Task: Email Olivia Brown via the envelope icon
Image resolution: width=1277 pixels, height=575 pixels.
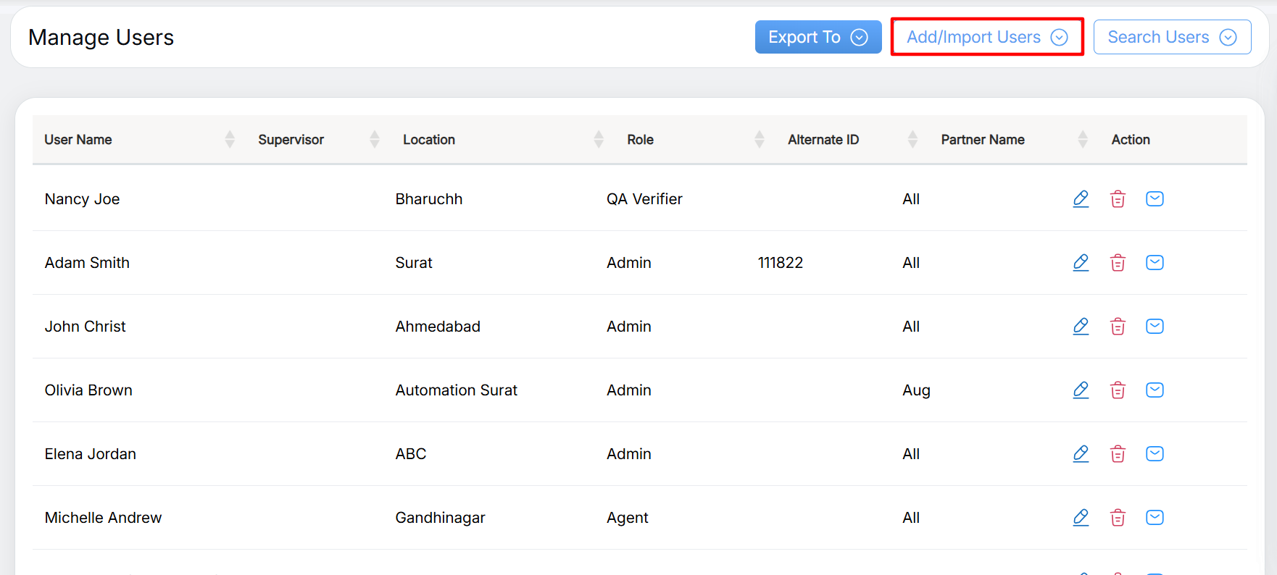Action: pos(1155,390)
